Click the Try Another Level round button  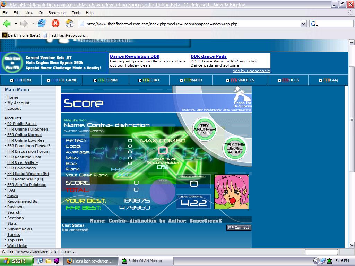[205, 129]
